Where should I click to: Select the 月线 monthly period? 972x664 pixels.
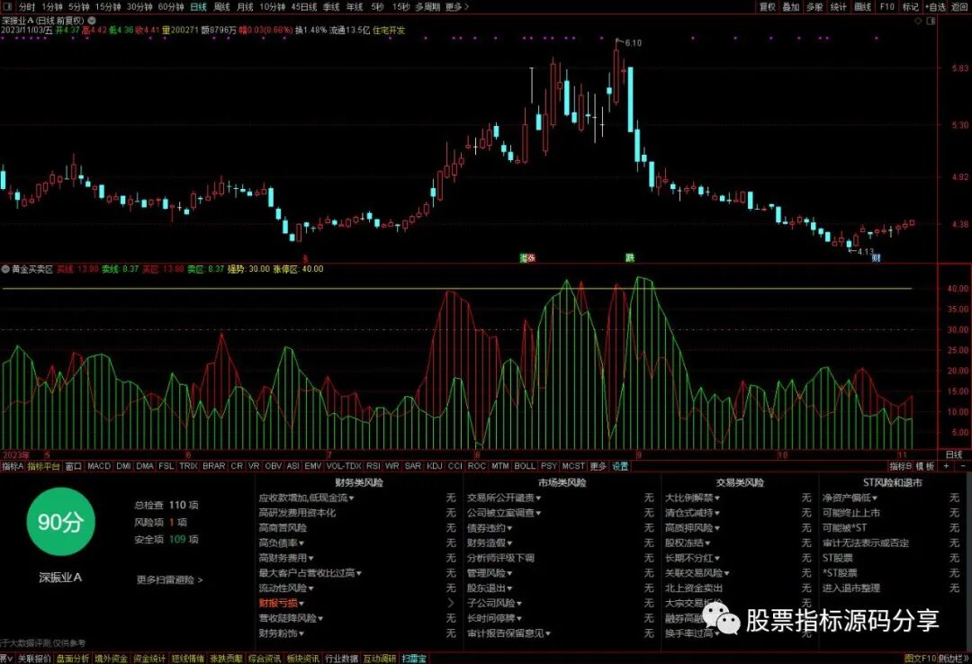click(x=246, y=7)
